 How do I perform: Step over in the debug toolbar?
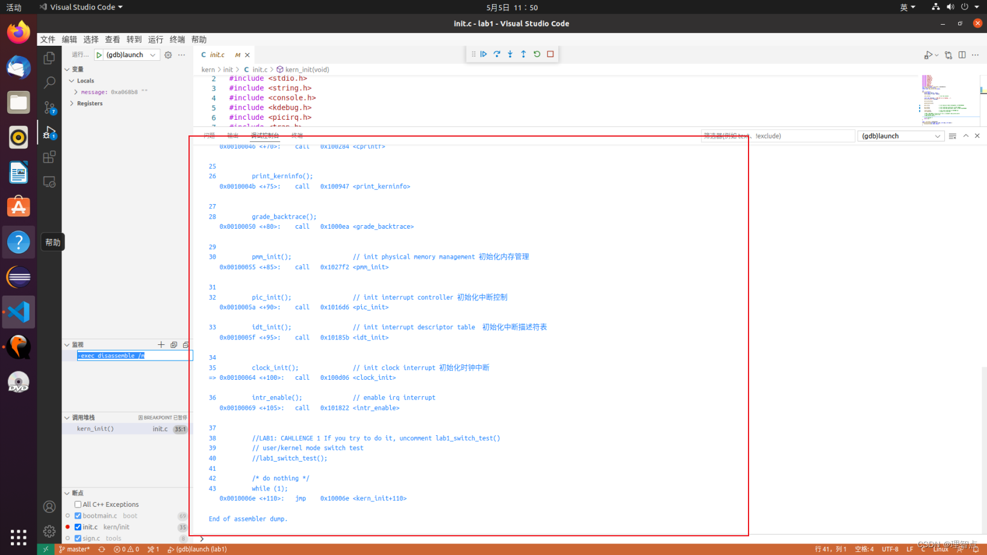[x=497, y=54]
